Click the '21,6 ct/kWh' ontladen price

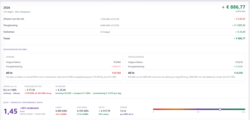[x=82, y=114]
